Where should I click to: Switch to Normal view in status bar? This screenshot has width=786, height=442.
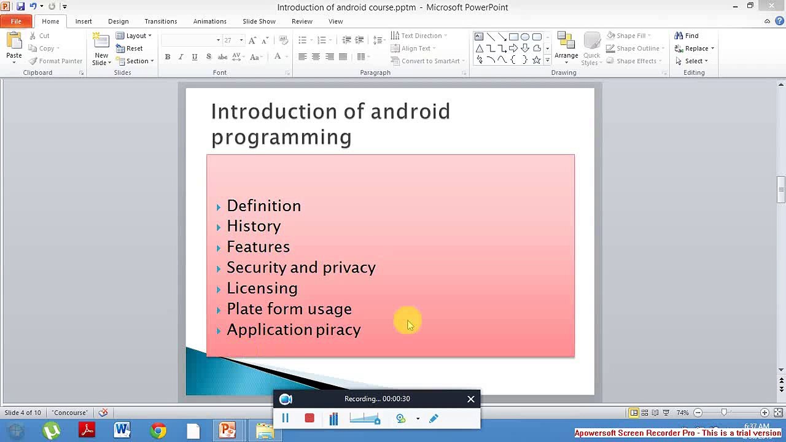[x=634, y=413]
